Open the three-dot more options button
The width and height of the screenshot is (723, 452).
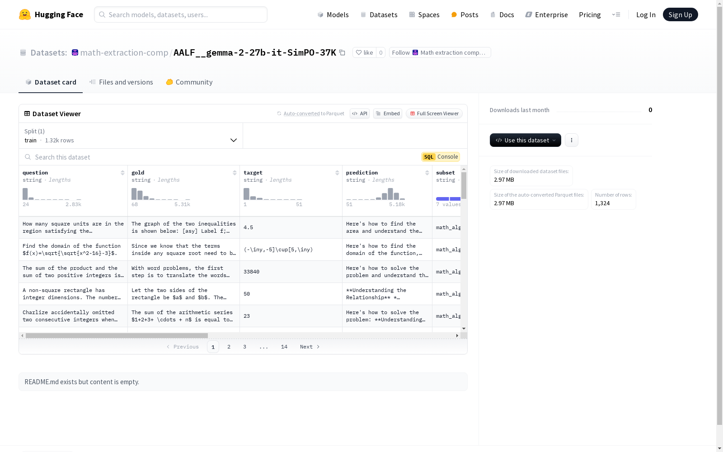click(572, 140)
